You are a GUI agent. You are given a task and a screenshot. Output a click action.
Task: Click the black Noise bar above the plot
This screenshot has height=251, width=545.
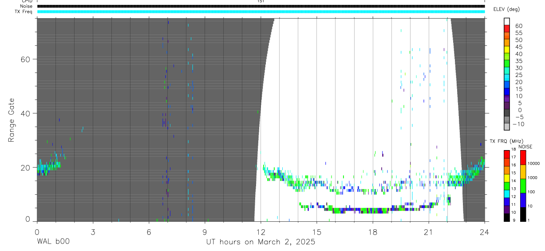click(x=261, y=6)
